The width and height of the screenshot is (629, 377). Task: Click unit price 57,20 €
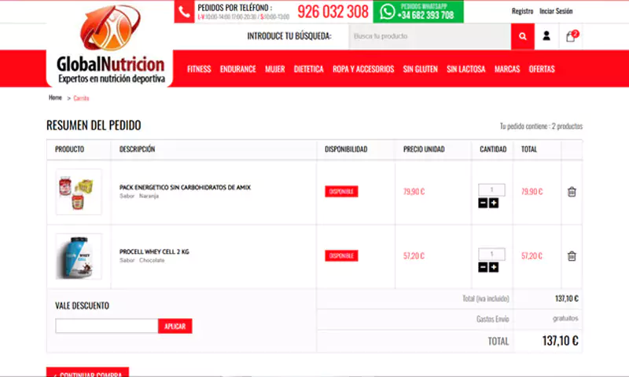(x=414, y=255)
